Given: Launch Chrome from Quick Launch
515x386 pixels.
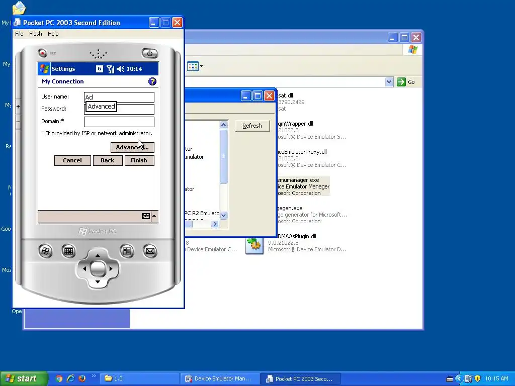Looking at the screenshot, I should pyautogui.click(x=59, y=378).
